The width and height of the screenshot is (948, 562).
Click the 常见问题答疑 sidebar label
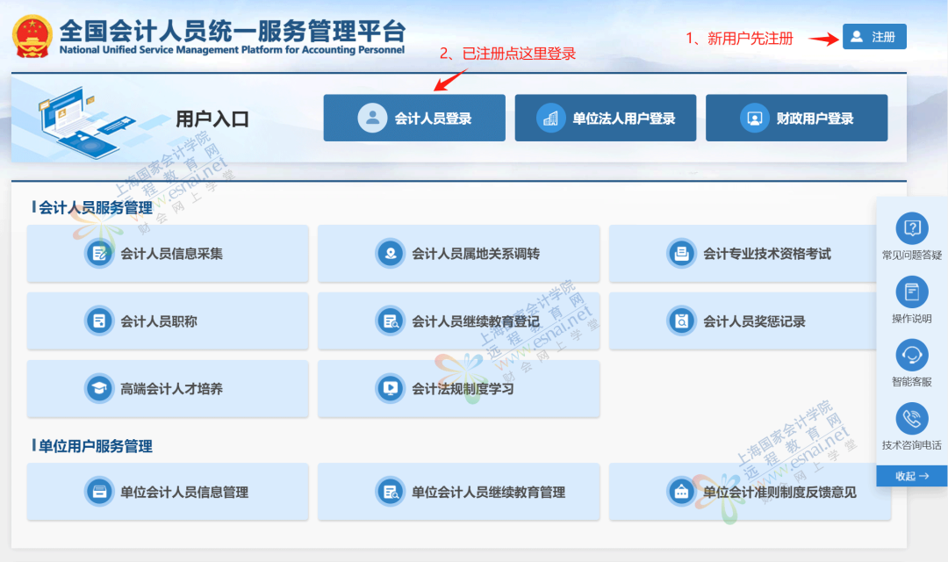912,256
